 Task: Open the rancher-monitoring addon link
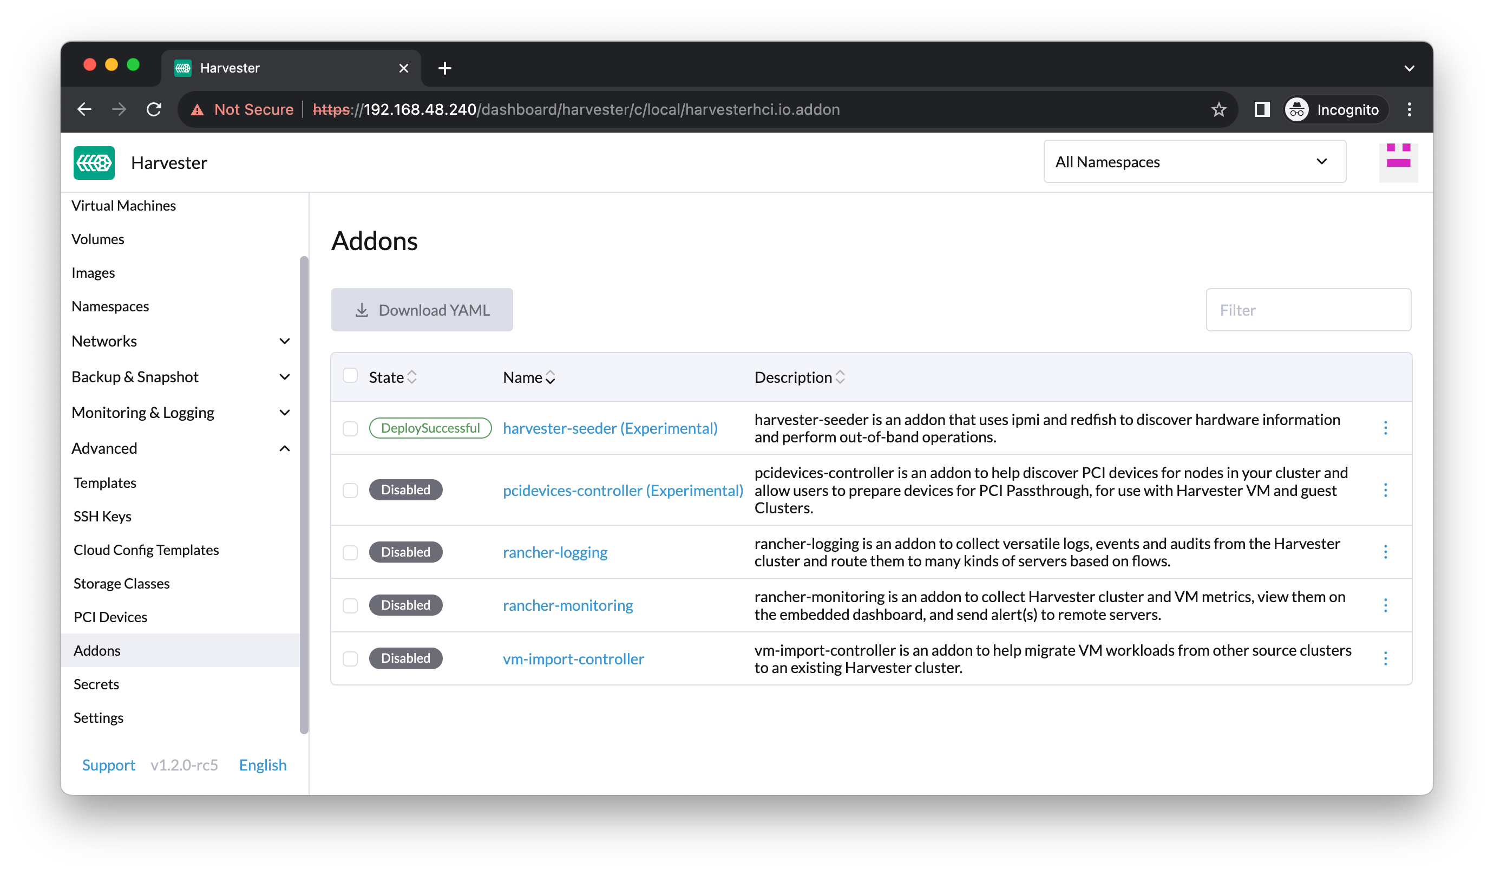tap(567, 605)
